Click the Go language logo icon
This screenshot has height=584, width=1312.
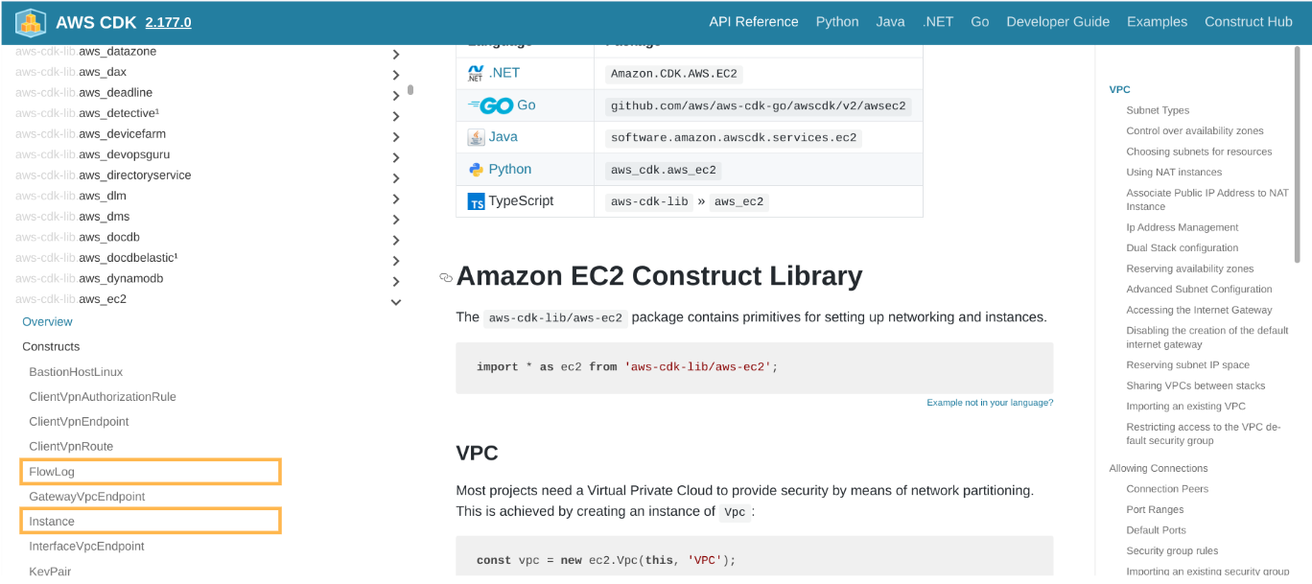pyautogui.click(x=490, y=105)
